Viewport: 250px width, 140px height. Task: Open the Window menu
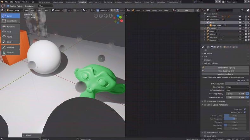point(26,2)
